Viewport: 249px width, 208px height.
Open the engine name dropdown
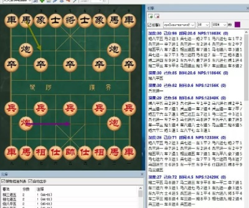[179, 25]
